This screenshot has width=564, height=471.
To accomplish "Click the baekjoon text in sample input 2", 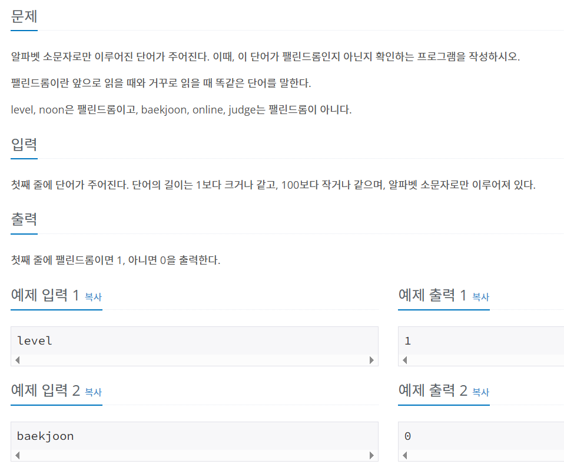I will coord(45,436).
